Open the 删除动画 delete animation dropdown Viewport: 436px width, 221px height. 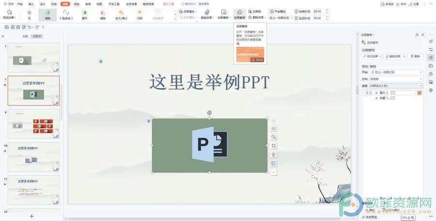[x=257, y=17]
